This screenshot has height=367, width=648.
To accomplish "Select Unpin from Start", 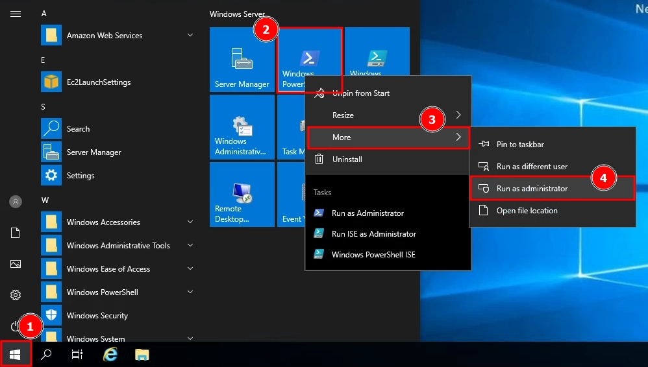I will point(361,93).
